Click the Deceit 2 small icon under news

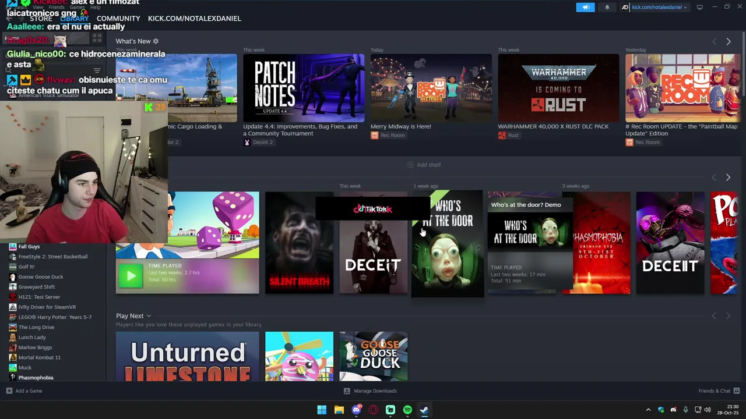pos(247,142)
